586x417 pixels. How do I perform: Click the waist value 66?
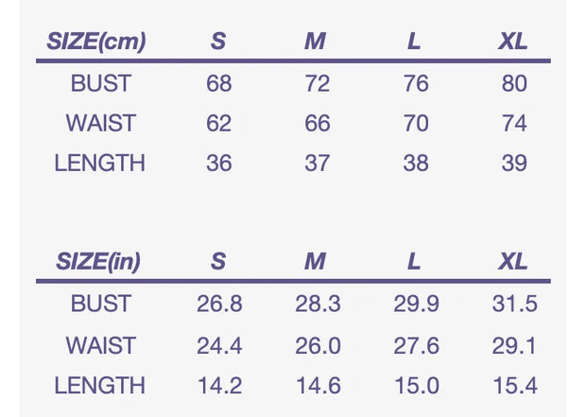pyautogui.click(x=318, y=123)
